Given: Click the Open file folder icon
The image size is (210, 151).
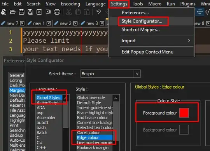Looking at the screenshot, I should (x=12, y=12).
